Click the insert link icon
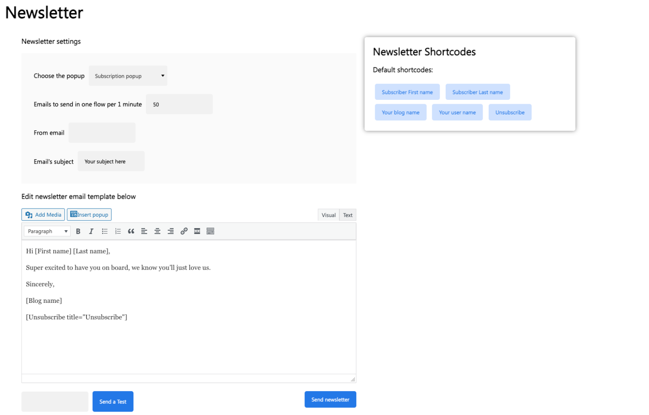649x415 pixels. tap(184, 231)
